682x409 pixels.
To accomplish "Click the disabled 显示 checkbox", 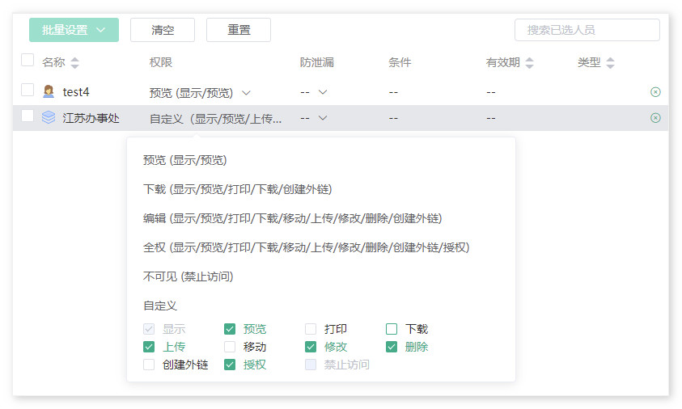I will click(x=149, y=329).
